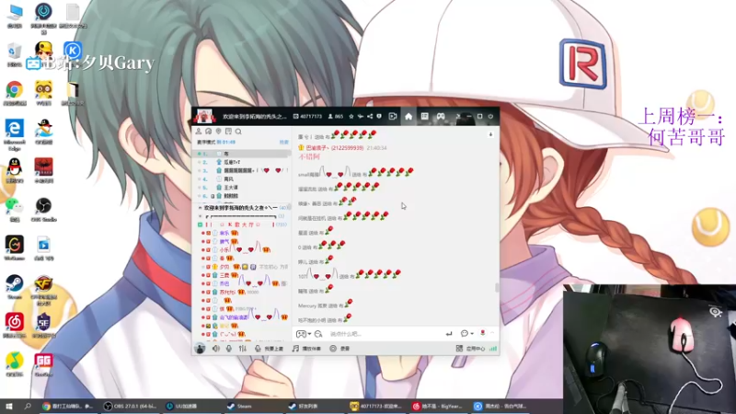This screenshot has height=414, width=736.
Task: Open the channel avatar thumbnail
Action: [x=204, y=116]
